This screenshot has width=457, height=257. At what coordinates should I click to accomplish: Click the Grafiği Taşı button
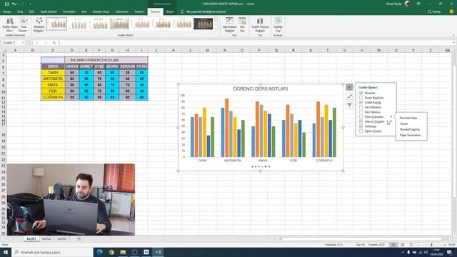(x=278, y=25)
